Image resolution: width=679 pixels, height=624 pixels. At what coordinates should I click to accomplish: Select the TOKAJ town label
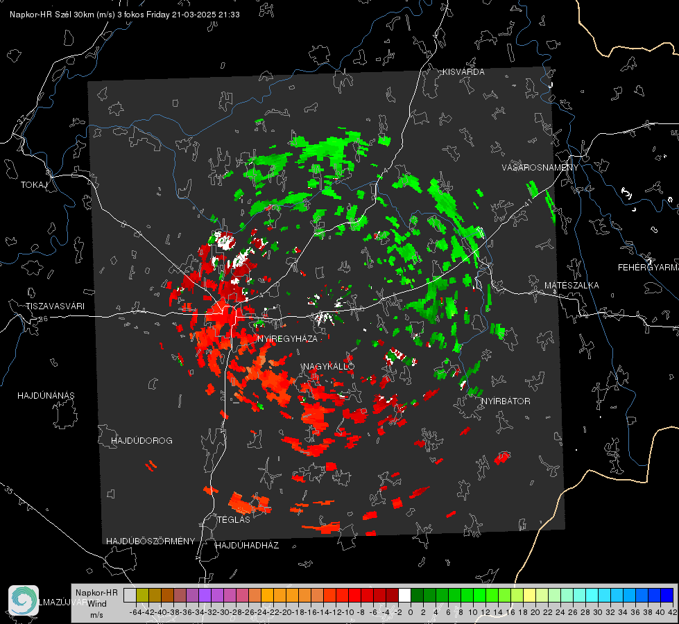[34, 185]
